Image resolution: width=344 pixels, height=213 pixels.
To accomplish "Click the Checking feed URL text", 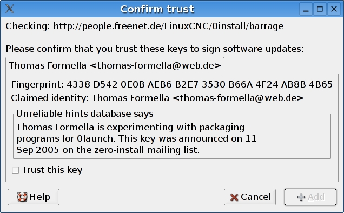I will click(144, 26).
